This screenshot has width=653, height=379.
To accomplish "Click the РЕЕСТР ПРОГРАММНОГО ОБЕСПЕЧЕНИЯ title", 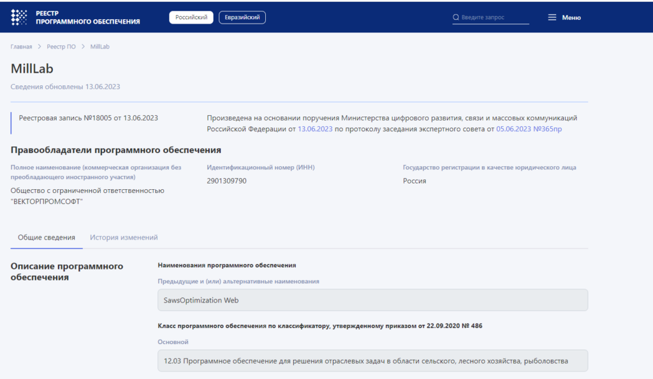I will pyautogui.click(x=88, y=17).
